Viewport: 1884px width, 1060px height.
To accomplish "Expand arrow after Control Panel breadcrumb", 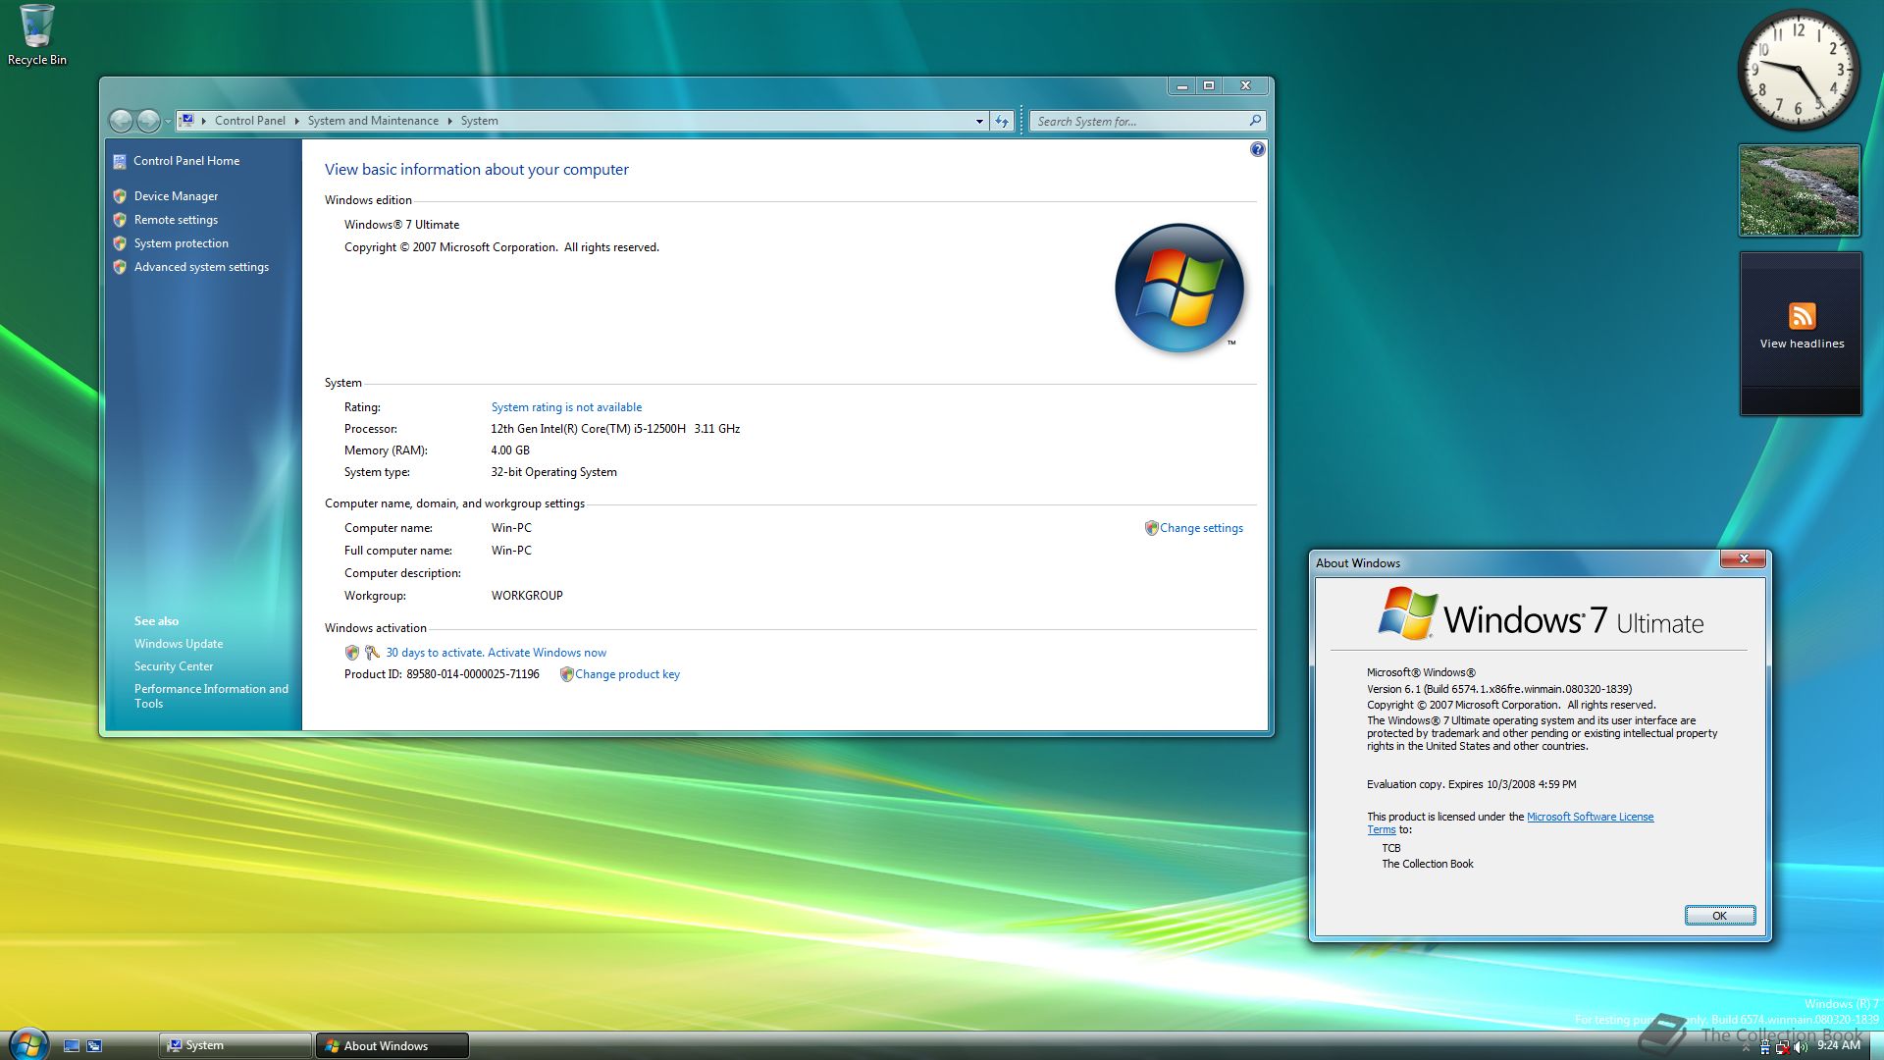I will click(296, 121).
